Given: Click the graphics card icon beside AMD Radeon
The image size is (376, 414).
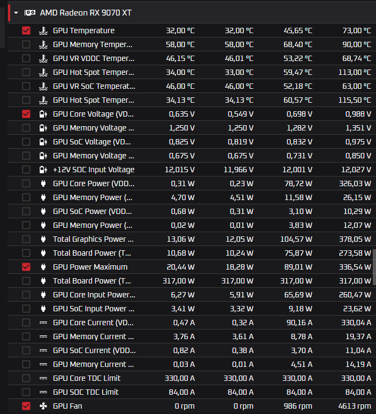Looking at the screenshot, I should pos(30,13).
